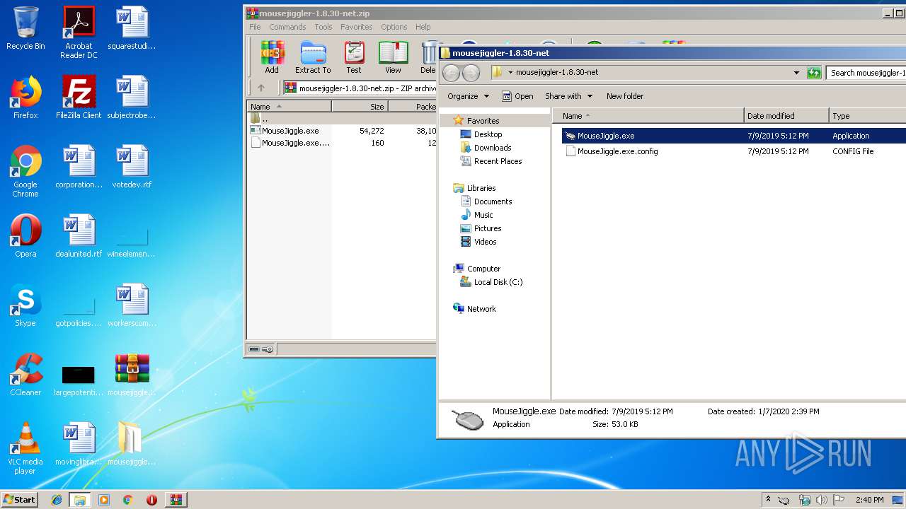Click Open button in Explorer toolbar
Image resolution: width=906 pixels, height=509 pixels.
[x=517, y=96]
